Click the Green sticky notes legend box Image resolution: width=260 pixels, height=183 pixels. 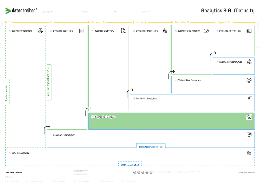(x=16, y=181)
